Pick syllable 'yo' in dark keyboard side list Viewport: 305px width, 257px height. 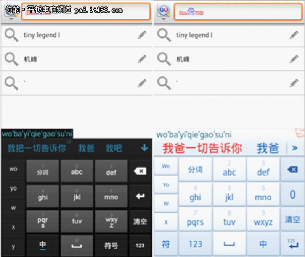pyautogui.click(x=13, y=188)
